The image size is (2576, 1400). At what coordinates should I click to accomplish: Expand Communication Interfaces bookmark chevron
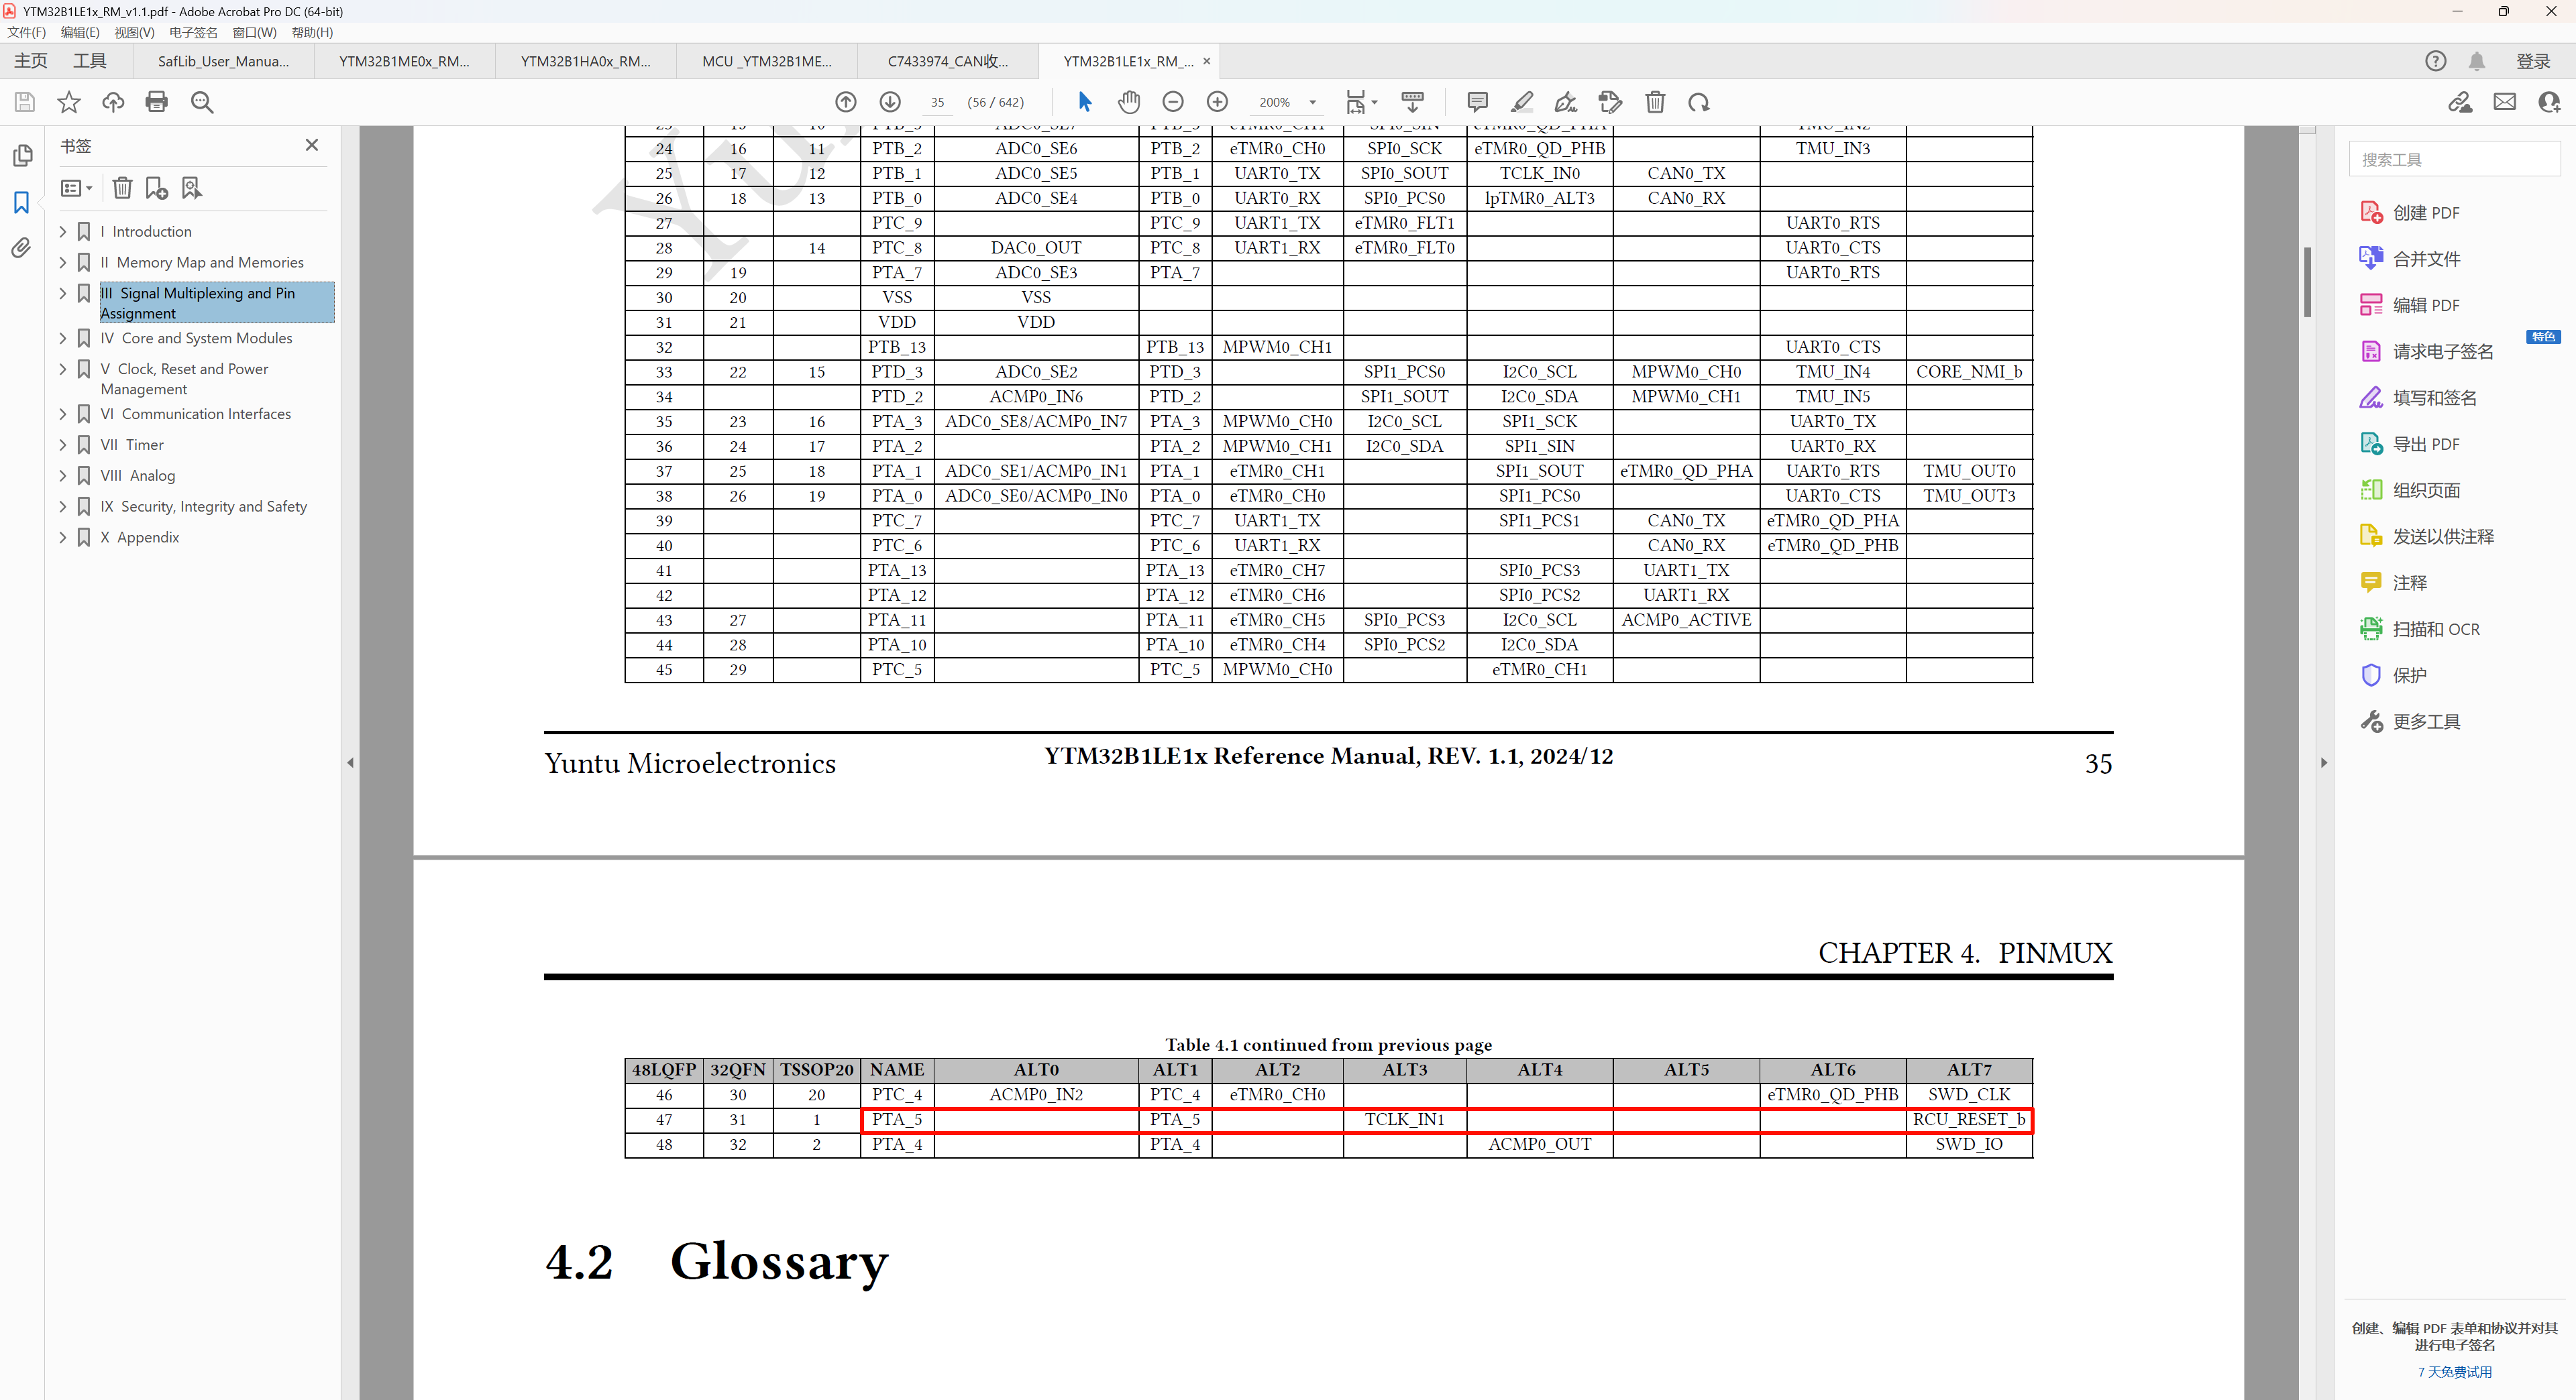(63, 414)
